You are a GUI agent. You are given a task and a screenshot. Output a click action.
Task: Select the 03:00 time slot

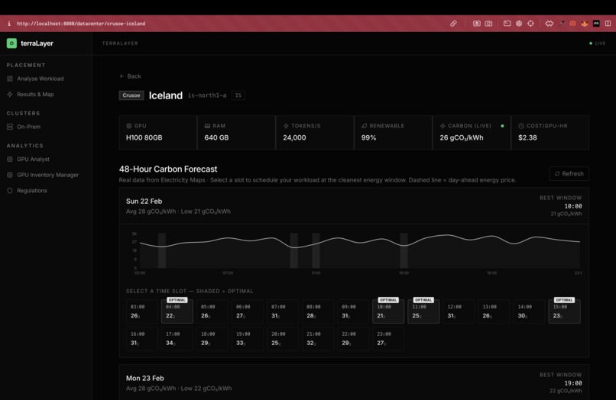(142, 311)
